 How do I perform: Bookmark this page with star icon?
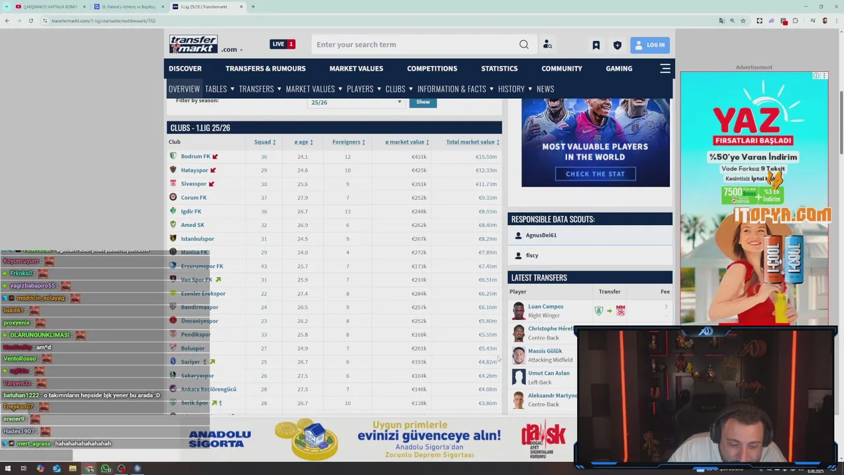[x=743, y=20]
